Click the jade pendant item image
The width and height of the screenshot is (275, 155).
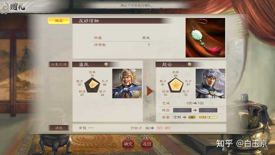(x=205, y=38)
